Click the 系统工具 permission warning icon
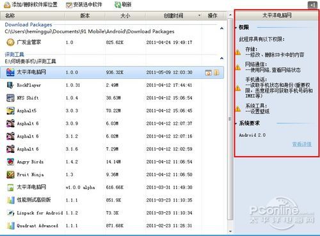This screenshot has height=236, width=320. click(238, 109)
